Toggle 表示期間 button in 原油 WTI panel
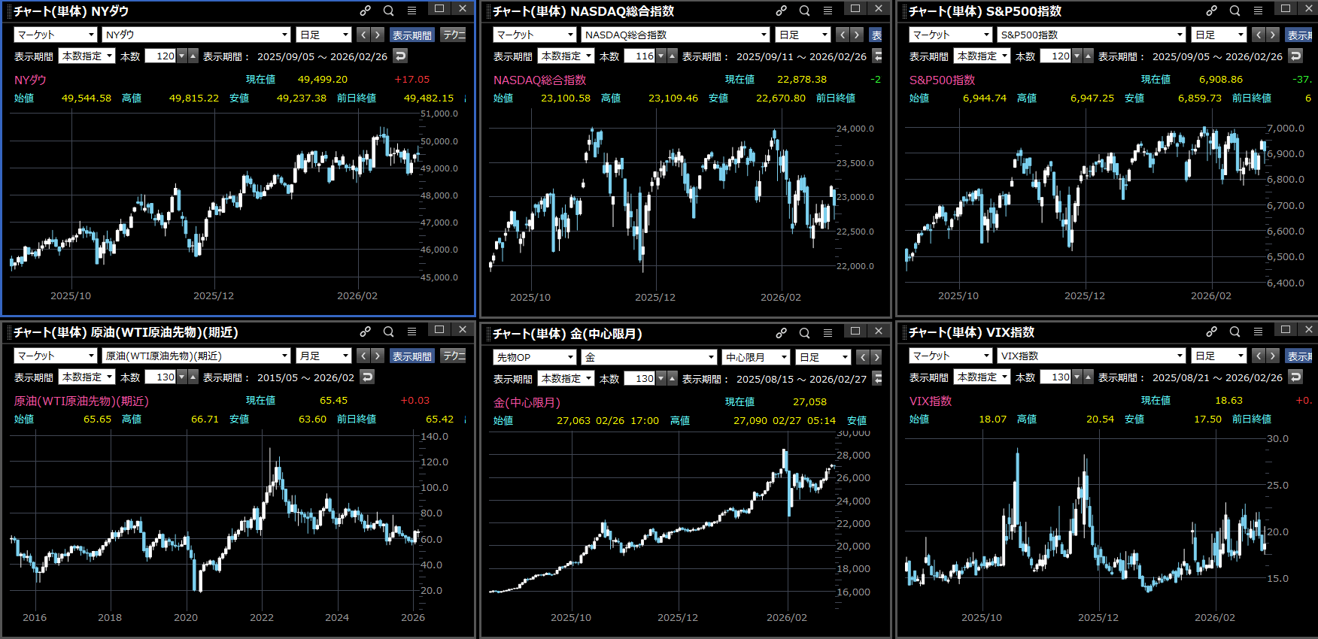The image size is (1318, 639). [411, 356]
